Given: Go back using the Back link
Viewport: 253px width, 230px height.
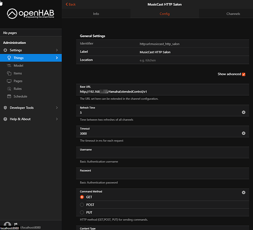Looking at the screenshot, I should click(71, 4).
